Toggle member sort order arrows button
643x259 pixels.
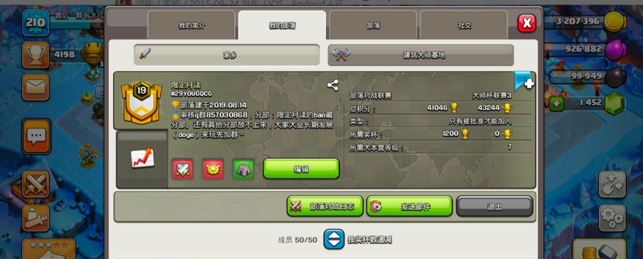tap(333, 240)
